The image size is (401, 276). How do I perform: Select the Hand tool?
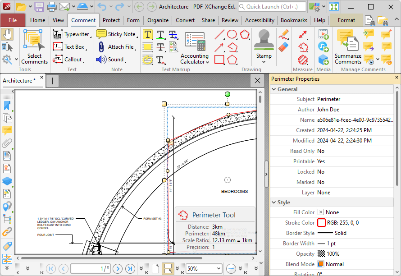click(x=7, y=35)
